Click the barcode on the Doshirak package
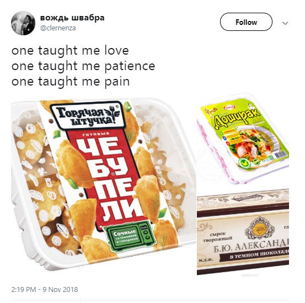 pos(280,155)
